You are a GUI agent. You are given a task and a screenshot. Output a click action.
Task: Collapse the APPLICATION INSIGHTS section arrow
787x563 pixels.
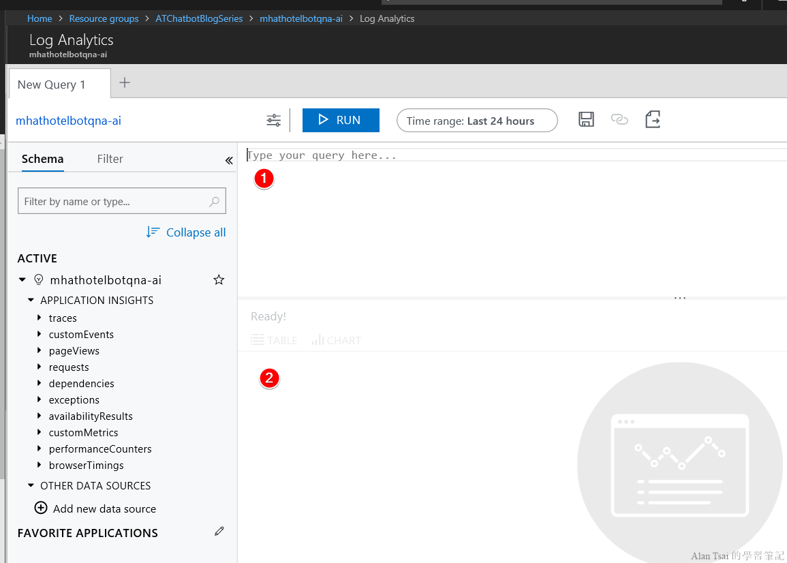click(31, 300)
